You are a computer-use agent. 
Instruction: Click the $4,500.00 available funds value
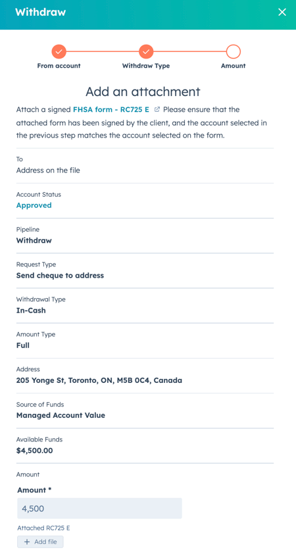pyautogui.click(x=35, y=451)
